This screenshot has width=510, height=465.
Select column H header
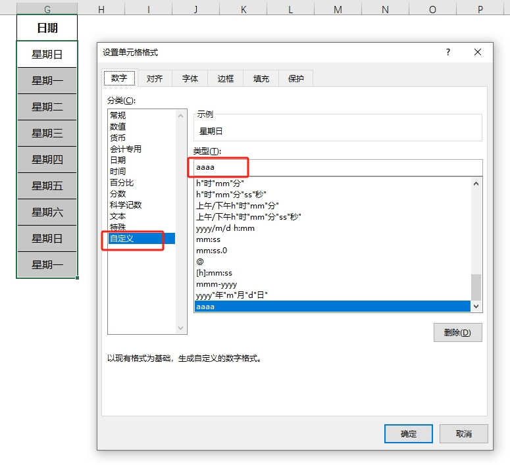pyautogui.click(x=101, y=9)
